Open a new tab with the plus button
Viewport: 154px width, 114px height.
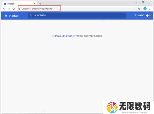click(x=40, y=4)
